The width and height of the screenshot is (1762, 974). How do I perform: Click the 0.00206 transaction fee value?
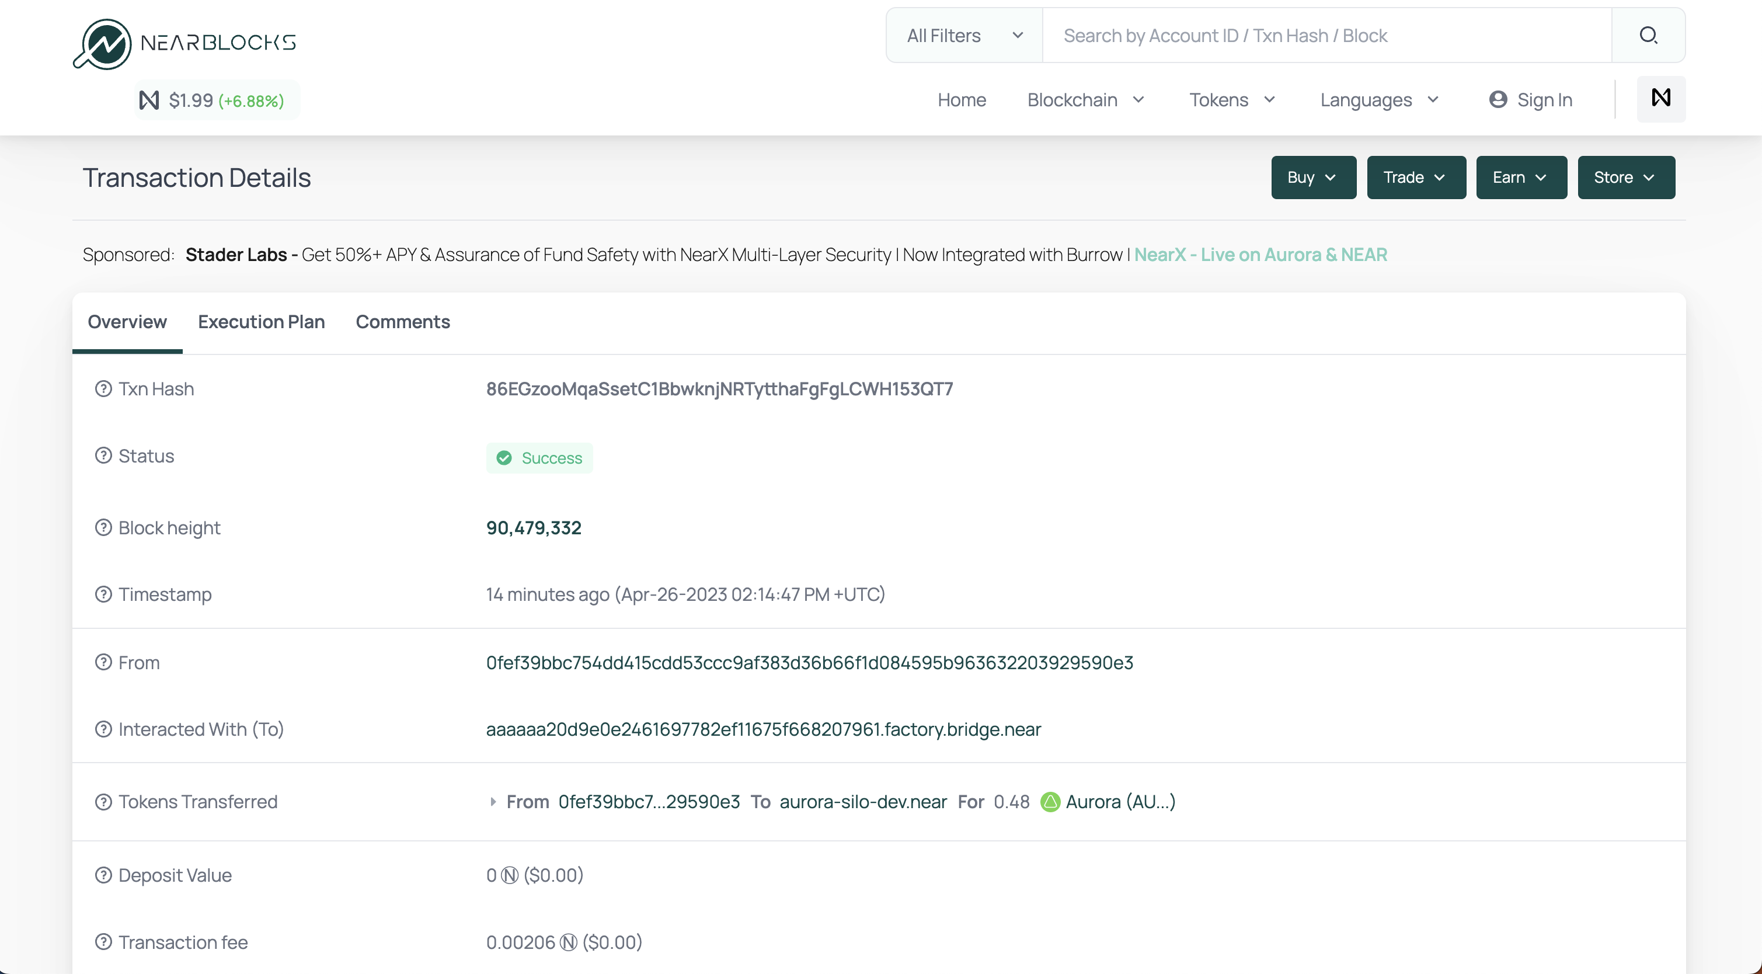tap(521, 942)
